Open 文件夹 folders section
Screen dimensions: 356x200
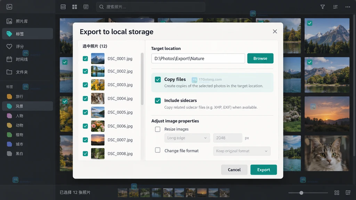[27, 72]
